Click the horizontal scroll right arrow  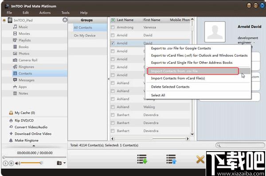tap(188, 139)
